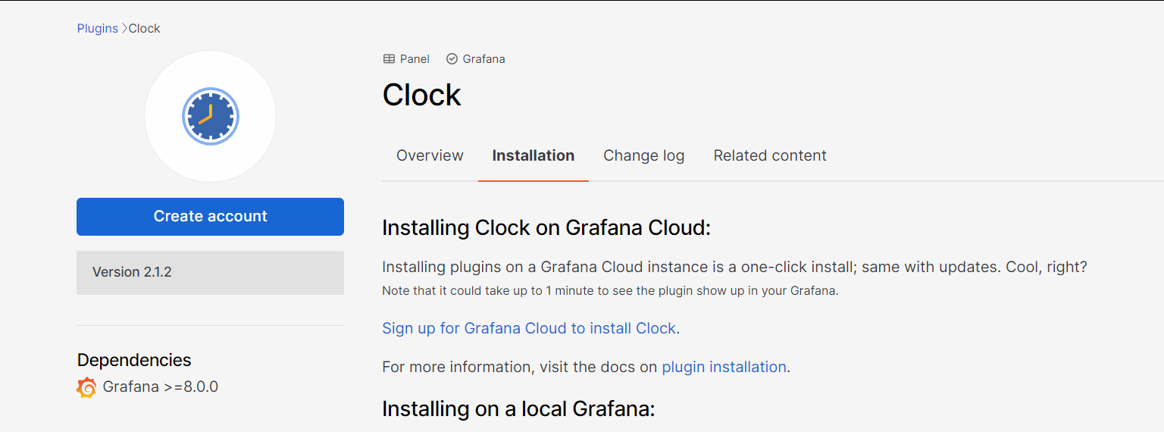The image size is (1164, 432).
Task: Open the plugin installation docs link
Action: (724, 367)
